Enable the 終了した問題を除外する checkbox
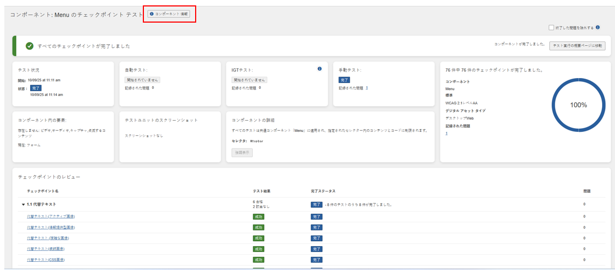This screenshot has width=615, height=273. point(551,27)
